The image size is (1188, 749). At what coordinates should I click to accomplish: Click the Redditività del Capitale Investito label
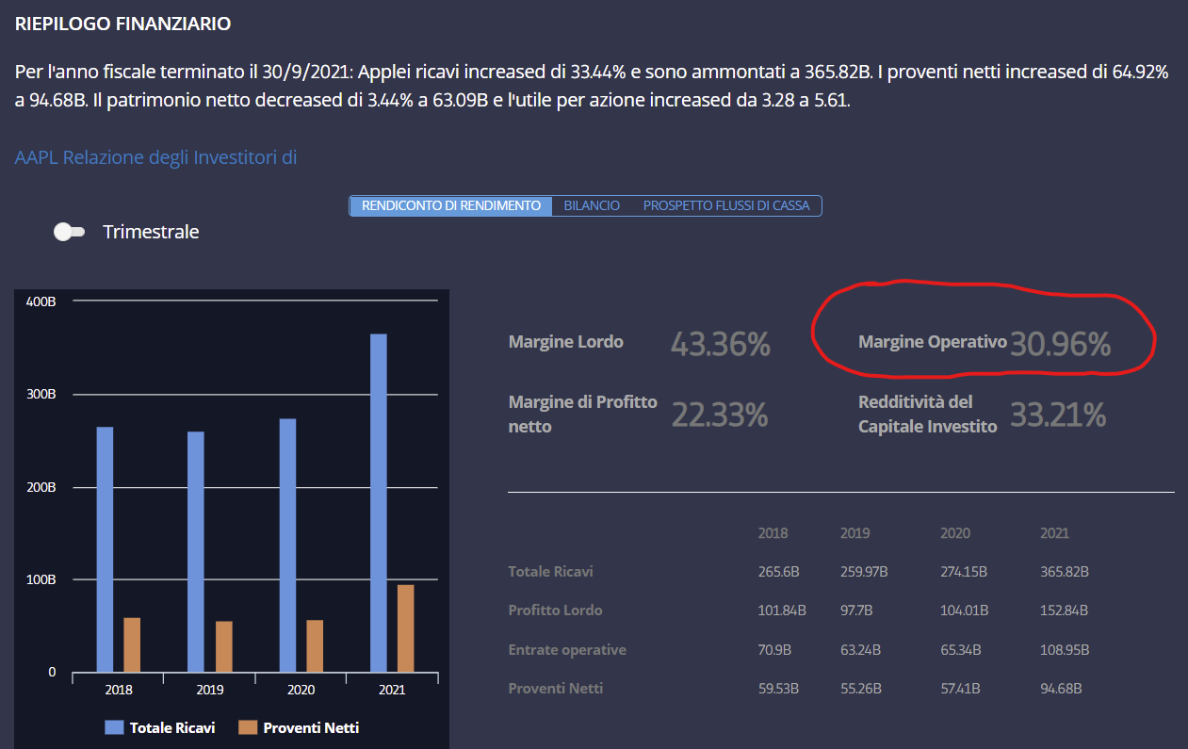pyautogui.click(x=928, y=415)
